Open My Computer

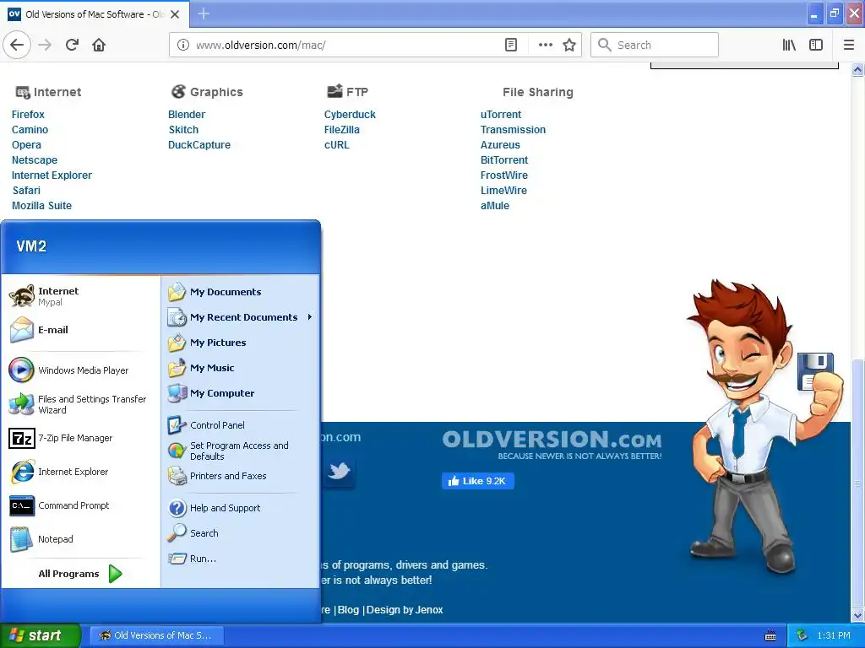pyautogui.click(x=240, y=393)
